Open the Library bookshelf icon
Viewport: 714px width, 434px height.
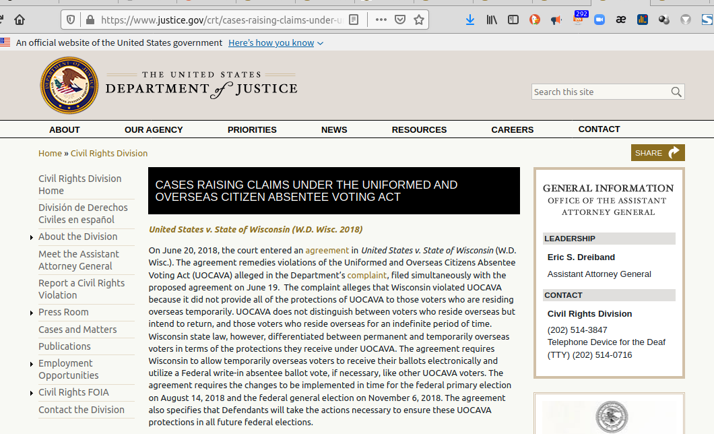(x=492, y=20)
